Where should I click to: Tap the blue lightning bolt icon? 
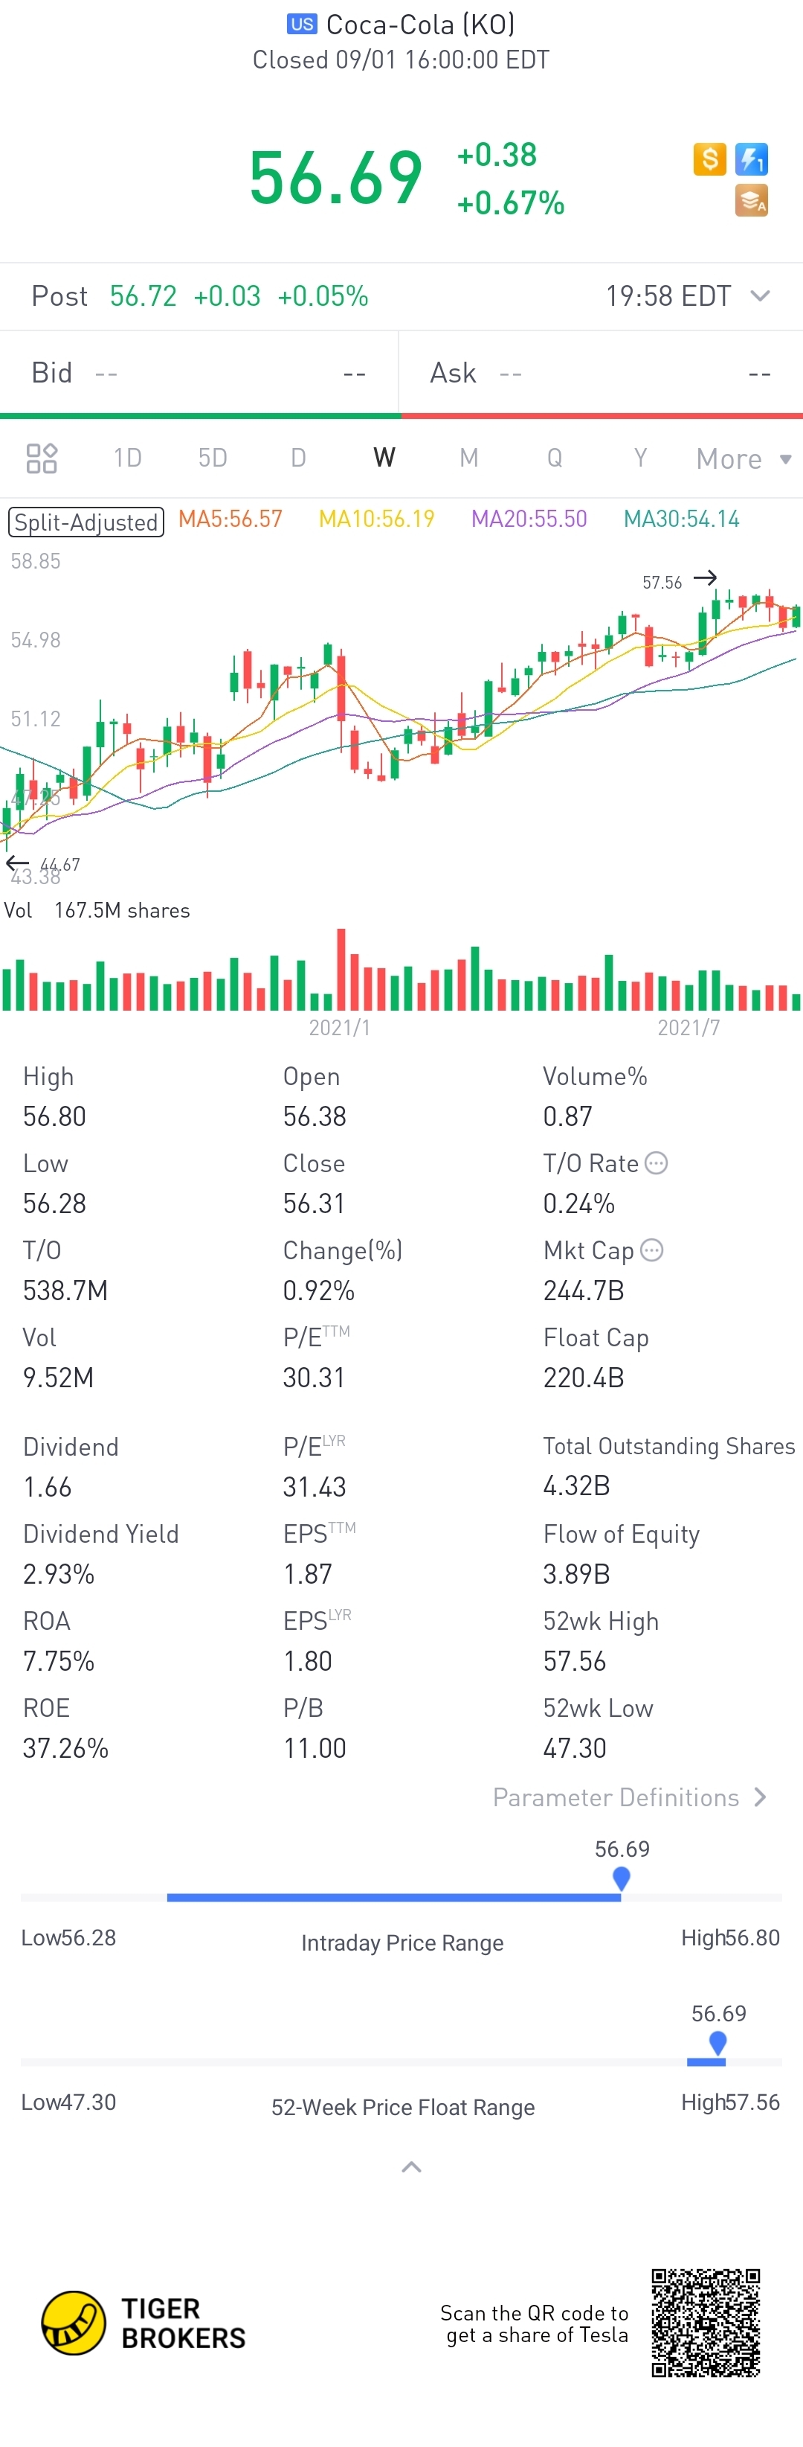[x=752, y=159]
